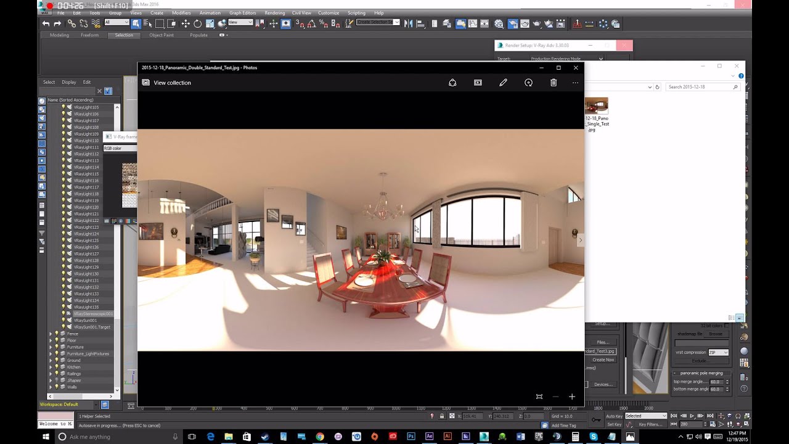Image resolution: width=789 pixels, height=444 pixels.
Task: Switch to the Object Paint ribbon tab
Action: click(x=161, y=35)
